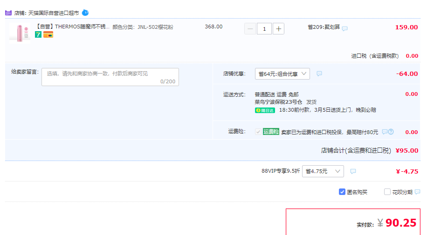The width and height of the screenshot is (427, 235).
Task: Click the green 隔日达 badge
Action: click(265, 110)
